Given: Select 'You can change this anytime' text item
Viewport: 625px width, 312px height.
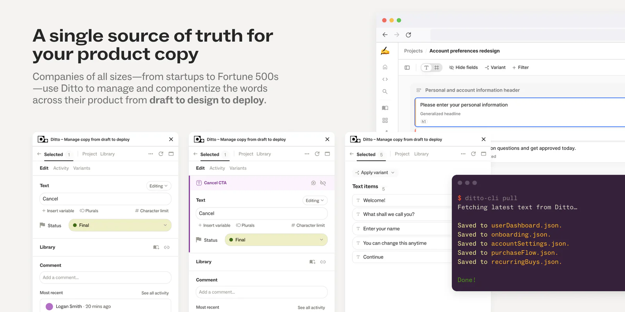Looking at the screenshot, I should coord(402,243).
